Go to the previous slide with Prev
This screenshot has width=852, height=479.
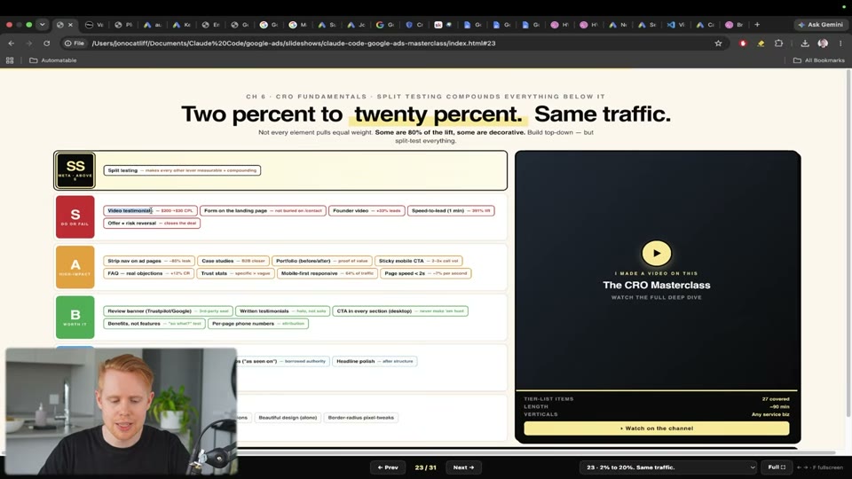(388, 467)
